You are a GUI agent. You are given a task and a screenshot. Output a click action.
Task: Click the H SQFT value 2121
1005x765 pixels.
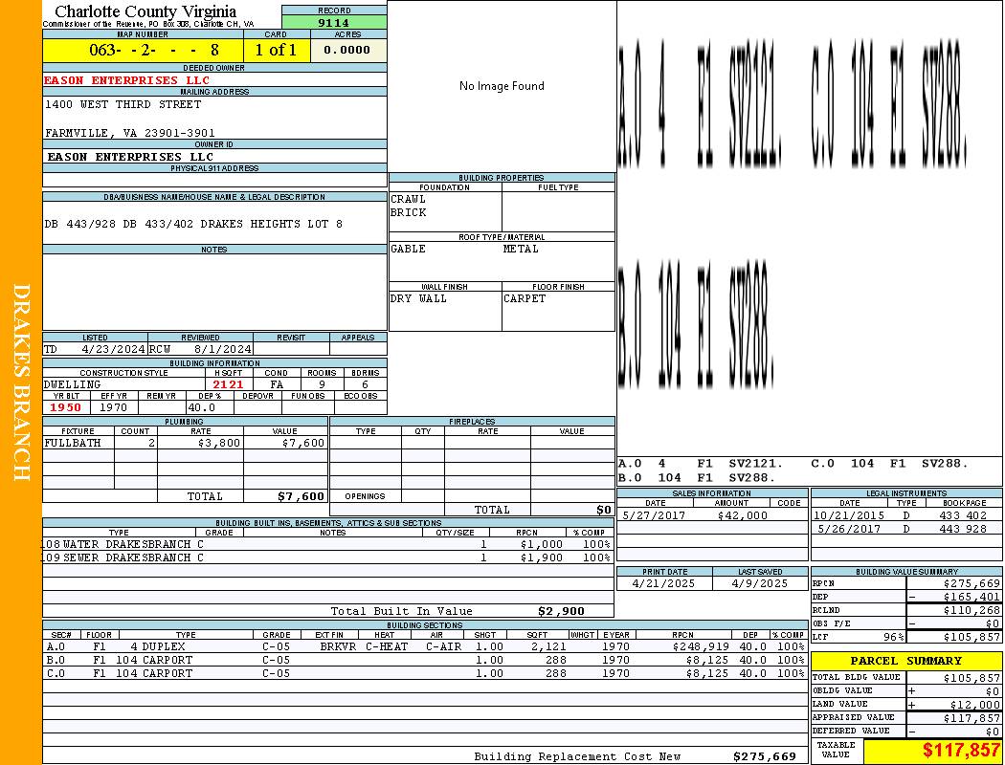pos(228,384)
